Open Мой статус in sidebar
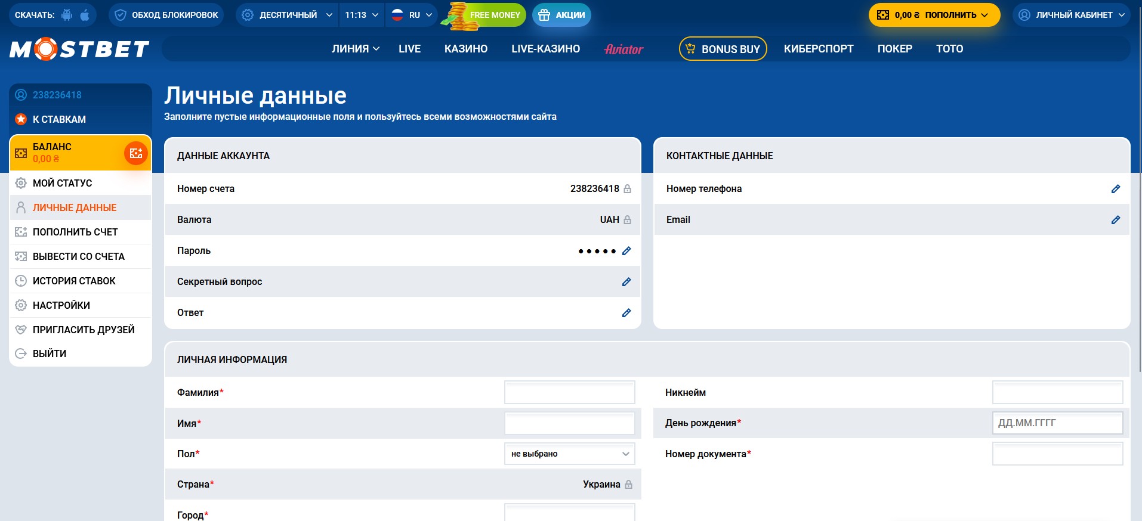 81,183
